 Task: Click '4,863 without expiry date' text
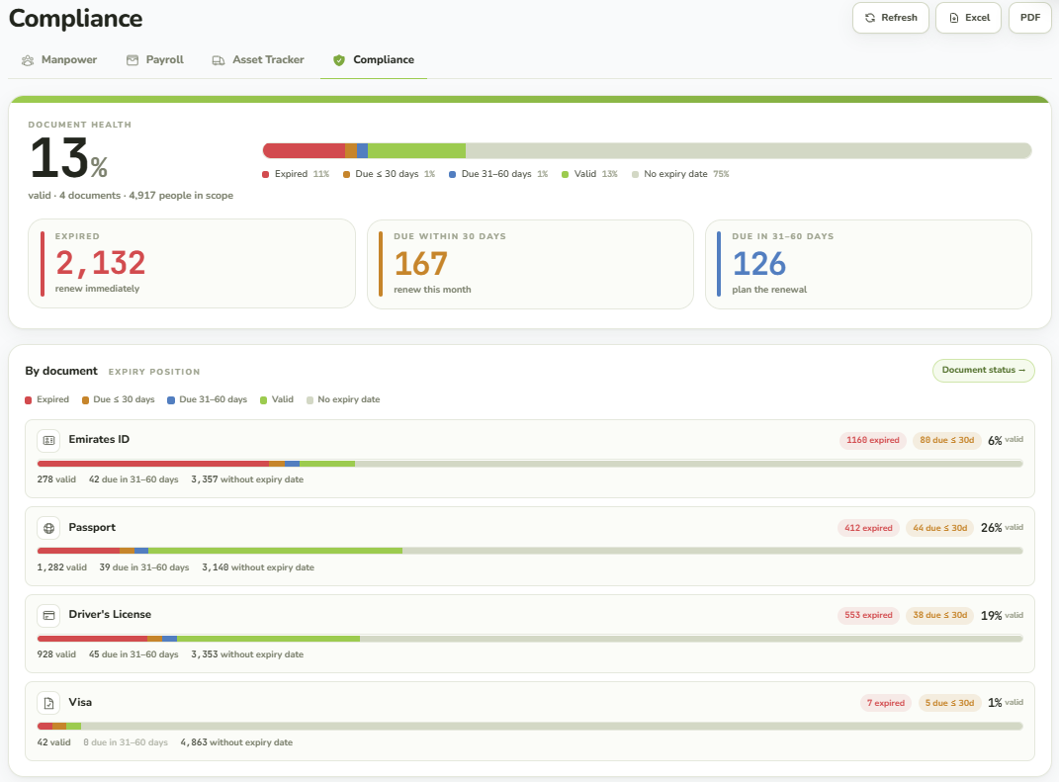pos(236,742)
